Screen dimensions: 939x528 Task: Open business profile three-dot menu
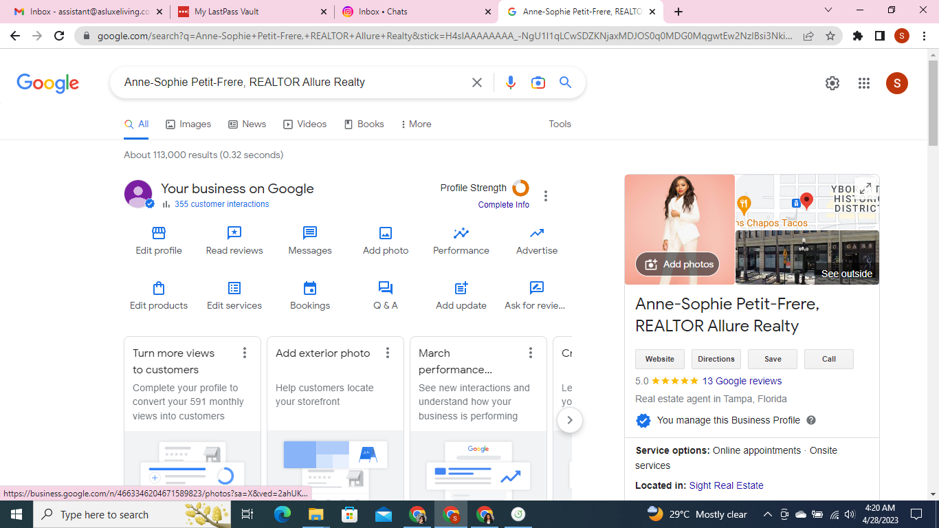point(546,196)
